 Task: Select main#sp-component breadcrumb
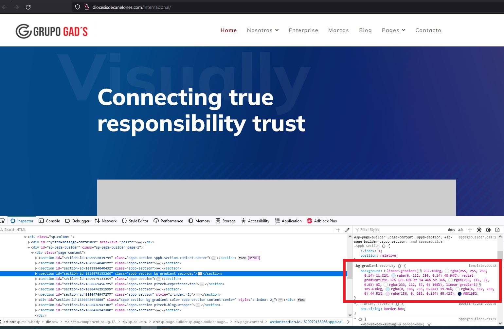click(x=90, y=322)
